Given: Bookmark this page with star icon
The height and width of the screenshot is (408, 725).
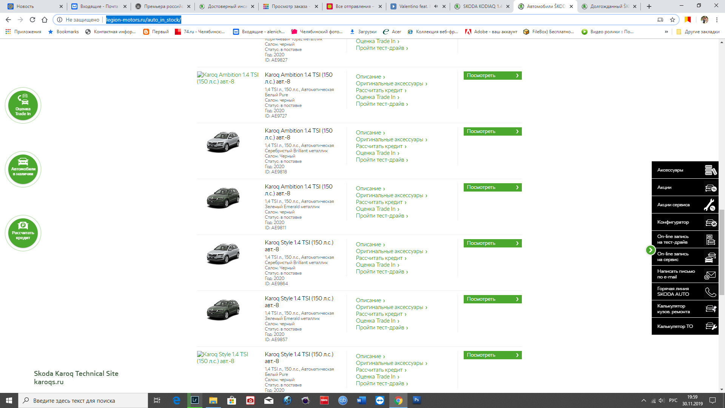Looking at the screenshot, I should click(x=673, y=20).
